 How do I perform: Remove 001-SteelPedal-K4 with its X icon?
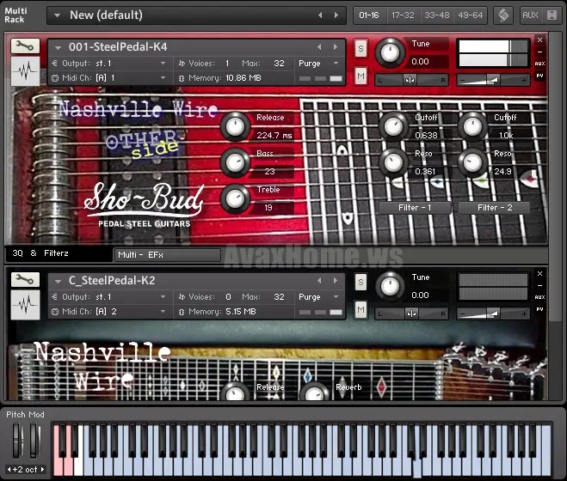click(539, 40)
